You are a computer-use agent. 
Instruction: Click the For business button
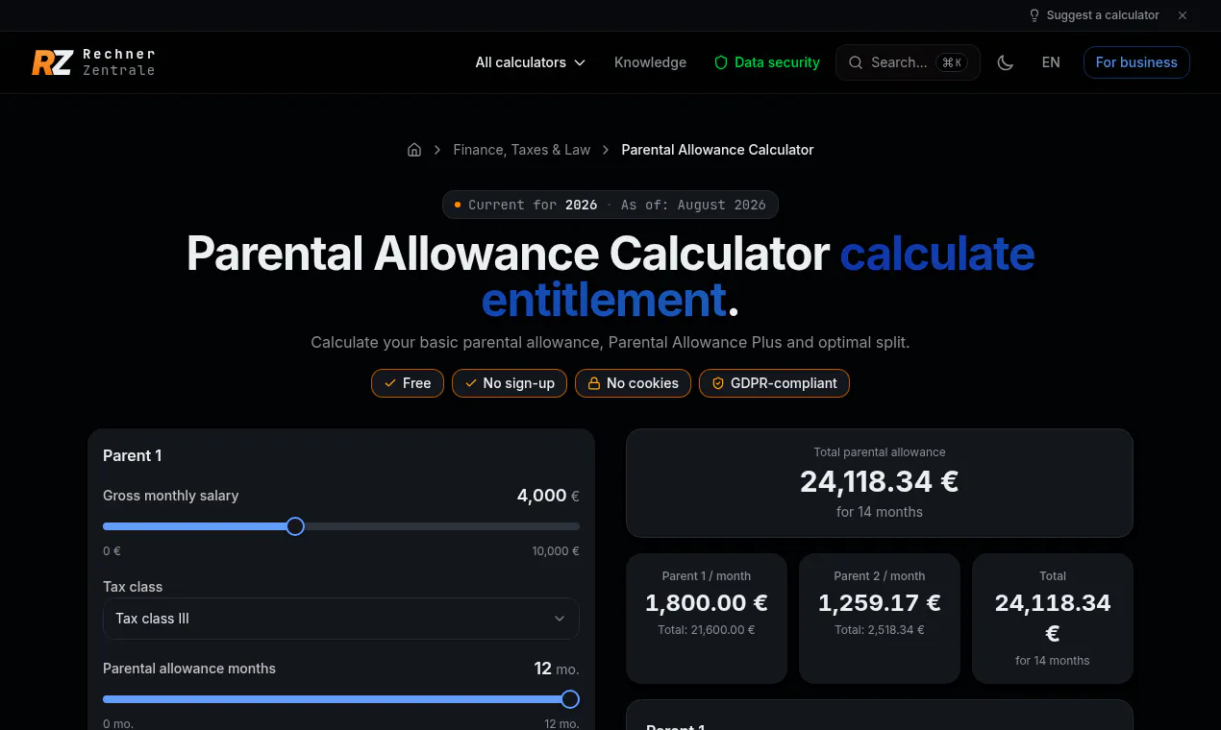coord(1136,62)
